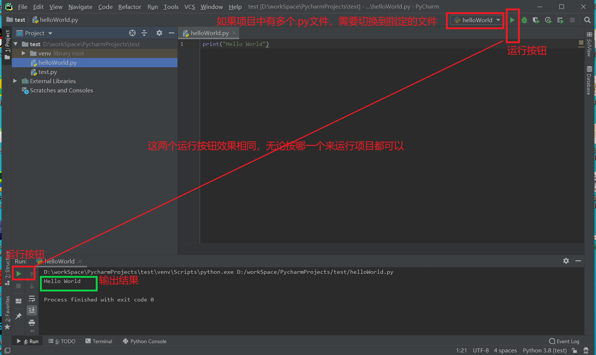Click the editor inspection status indicator square
Viewport: 596px width, 355px height.
(x=581, y=43)
